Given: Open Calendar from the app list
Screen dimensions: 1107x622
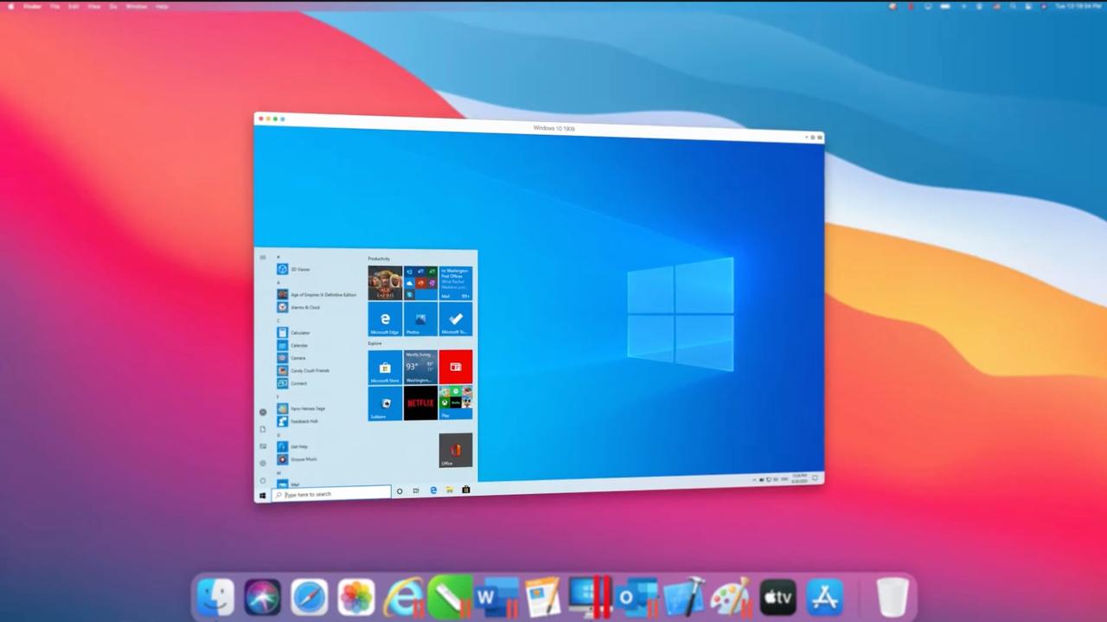Looking at the screenshot, I should click(x=293, y=345).
